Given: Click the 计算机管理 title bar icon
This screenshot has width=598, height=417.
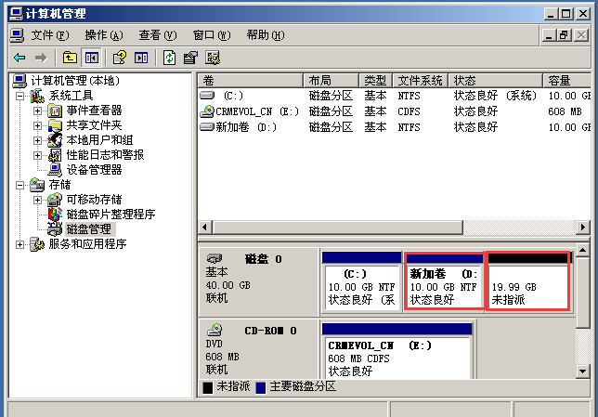Looking at the screenshot, I should [x=16, y=14].
